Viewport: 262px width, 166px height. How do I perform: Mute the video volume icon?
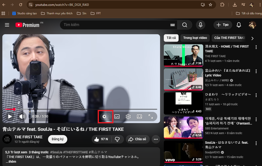coord(22,117)
